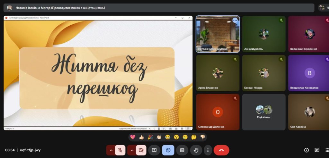329x158 pixels.
Task: Click the present screen icon
Action: [154, 150]
